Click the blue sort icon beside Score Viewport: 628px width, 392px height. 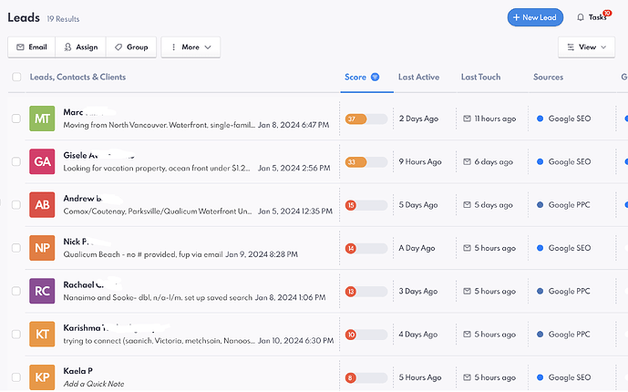pos(375,77)
